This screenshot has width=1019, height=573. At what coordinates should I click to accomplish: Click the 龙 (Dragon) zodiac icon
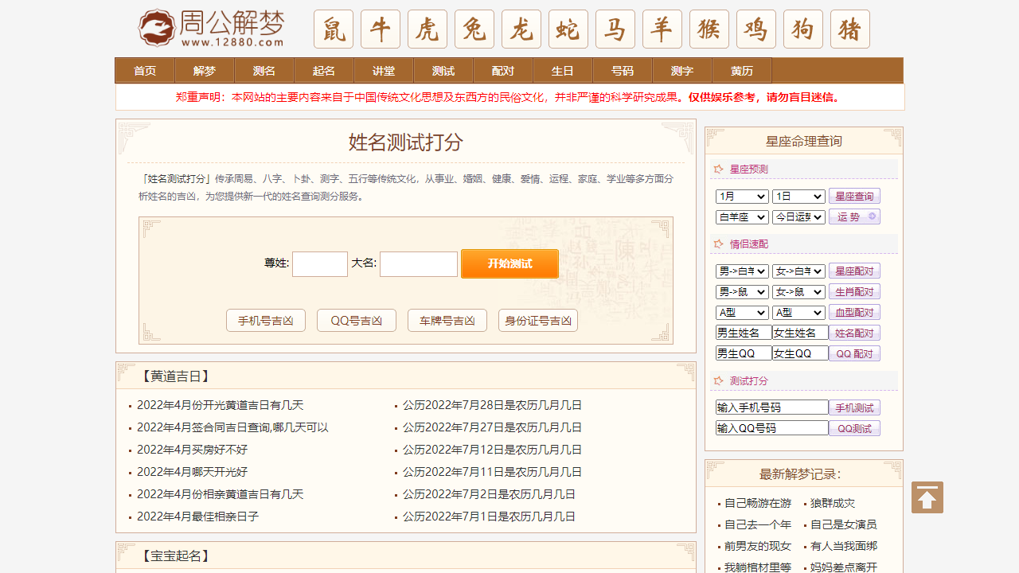[x=521, y=29]
